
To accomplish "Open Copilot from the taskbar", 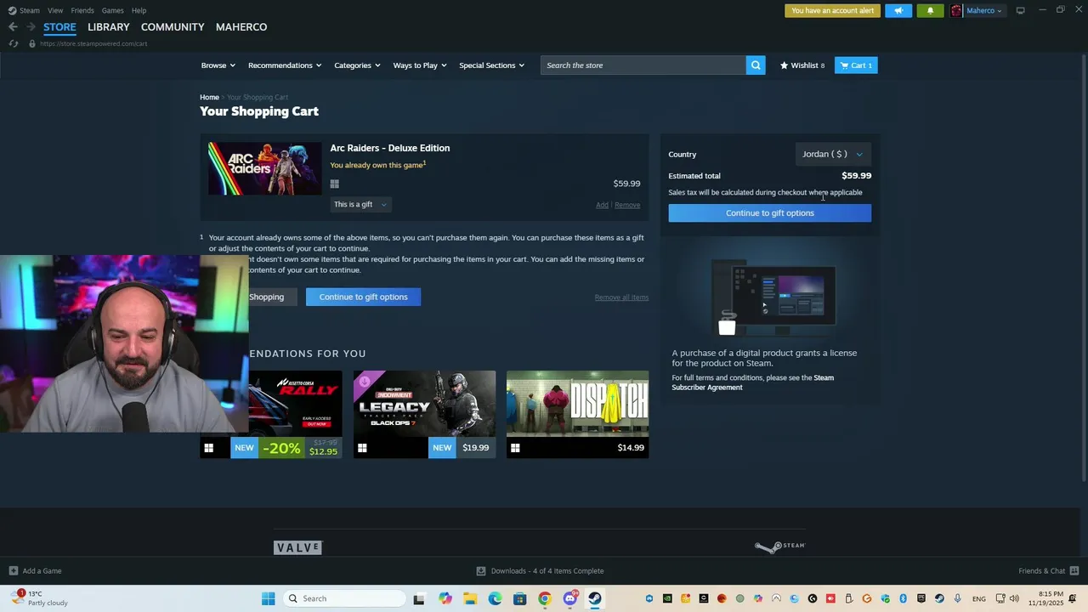I will coord(445,598).
